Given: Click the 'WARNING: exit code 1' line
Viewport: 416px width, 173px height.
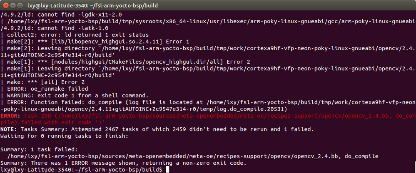Looking at the screenshot, I should [75, 95].
